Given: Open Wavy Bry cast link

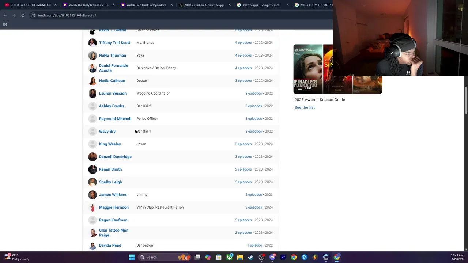Looking at the screenshot, I should [x=107, y=131].
